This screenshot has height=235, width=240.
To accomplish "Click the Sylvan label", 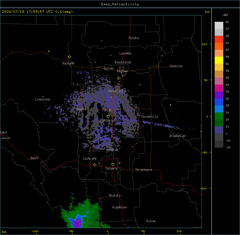I will pos(109,68).
